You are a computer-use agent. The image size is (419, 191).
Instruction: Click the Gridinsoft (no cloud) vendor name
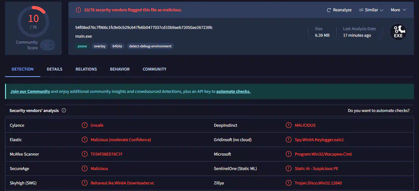pyautogui.click(x=233, y=140)
